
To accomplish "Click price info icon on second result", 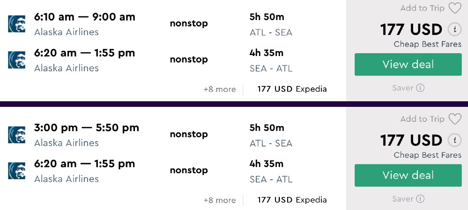I will pos(453,140).
